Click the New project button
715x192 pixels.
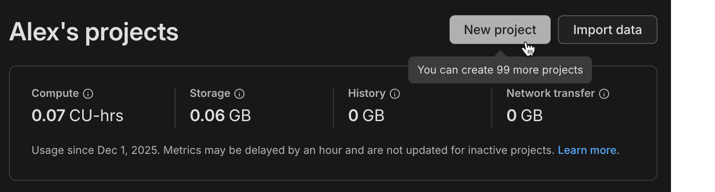[499, 30]
